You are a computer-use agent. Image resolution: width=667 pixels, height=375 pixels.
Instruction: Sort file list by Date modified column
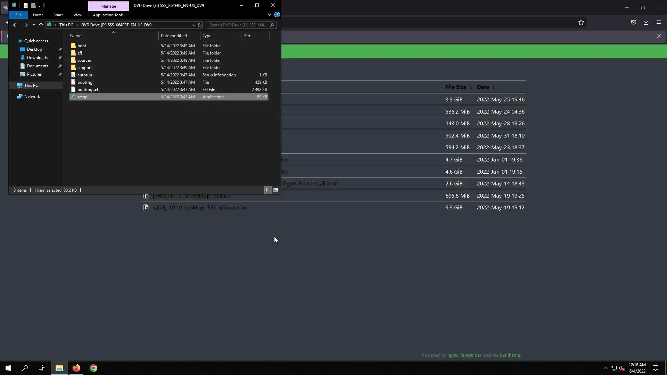[174, 36]
